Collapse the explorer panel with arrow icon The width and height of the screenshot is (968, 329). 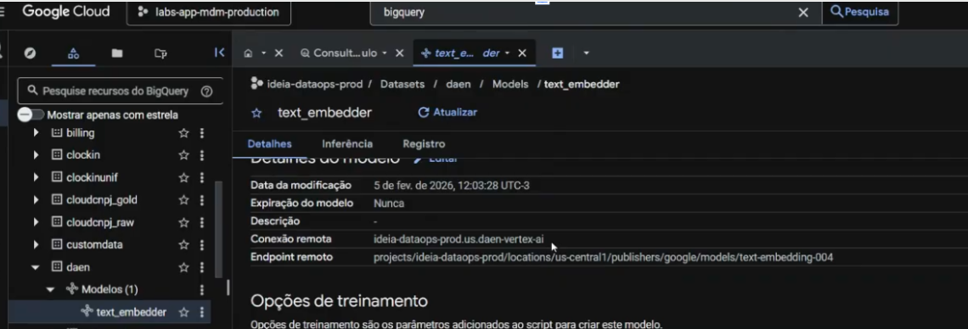point(219,53)
